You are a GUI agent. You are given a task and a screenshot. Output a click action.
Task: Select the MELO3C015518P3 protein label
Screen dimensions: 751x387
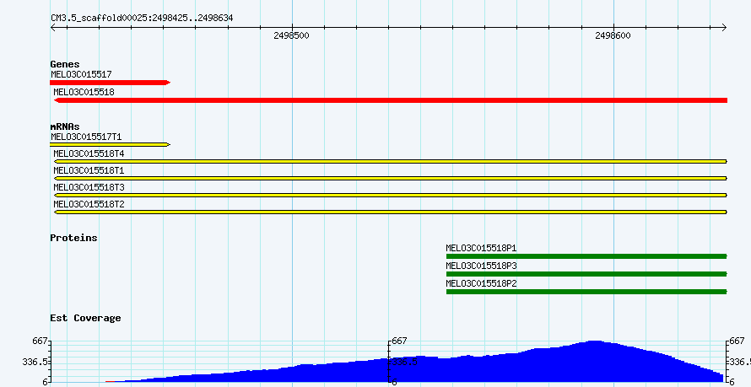[x=481, y=266]
